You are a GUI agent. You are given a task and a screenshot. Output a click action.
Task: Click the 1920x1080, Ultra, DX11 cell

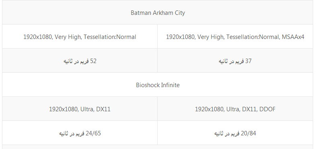[80, 109]
